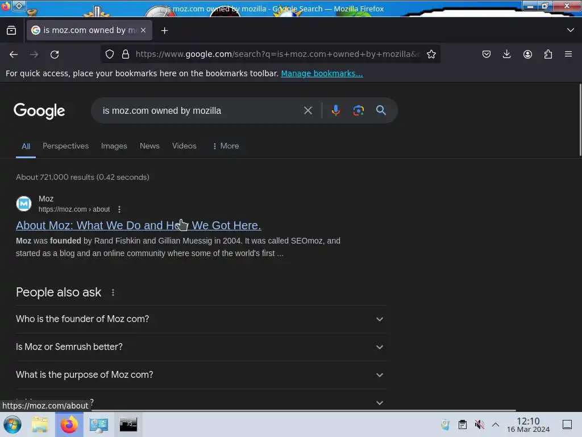
Task: Open the Windows Start menu
Action: pos(13,424)
